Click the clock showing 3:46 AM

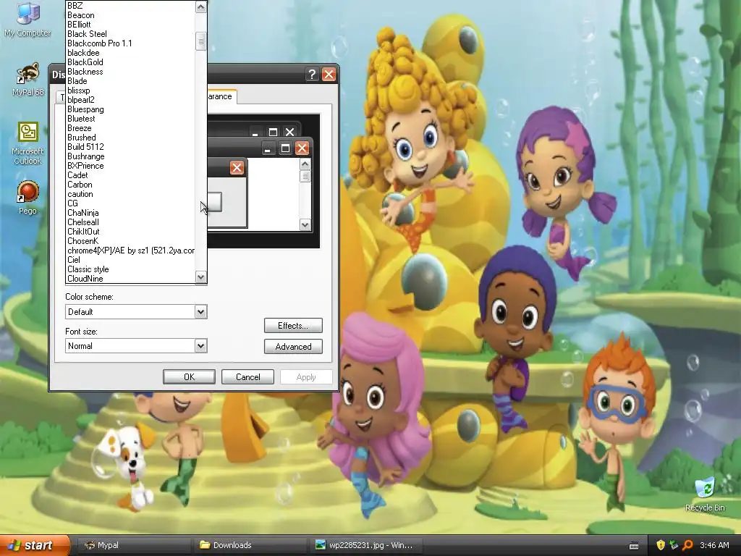click(x=714, y=545)
